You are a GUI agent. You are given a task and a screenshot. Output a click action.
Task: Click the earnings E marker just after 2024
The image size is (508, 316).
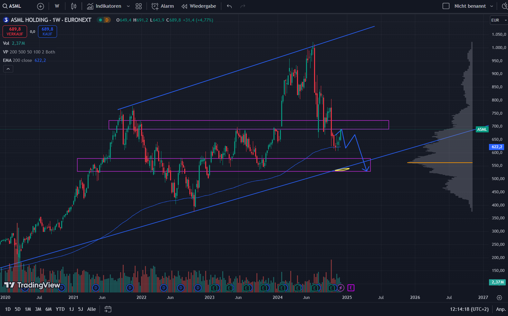[x=282, y=288]
